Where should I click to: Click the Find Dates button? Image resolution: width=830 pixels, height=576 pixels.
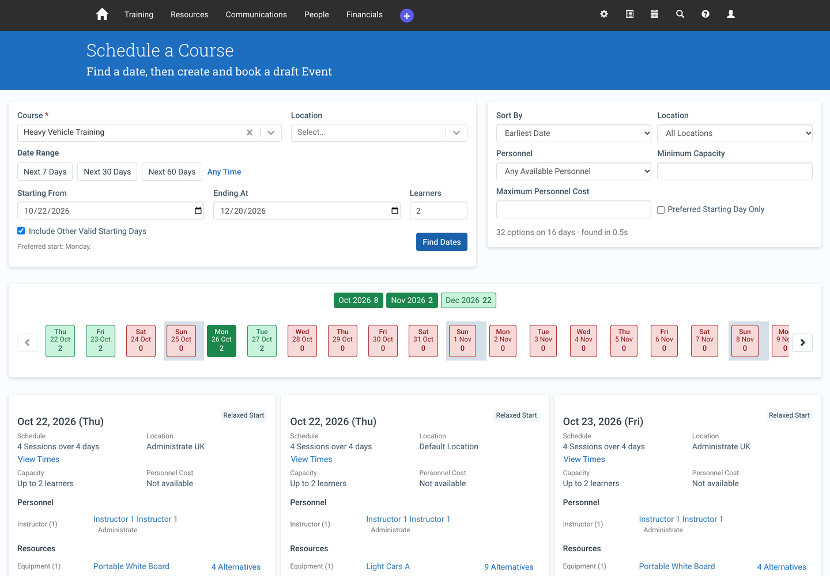point(442,242)
